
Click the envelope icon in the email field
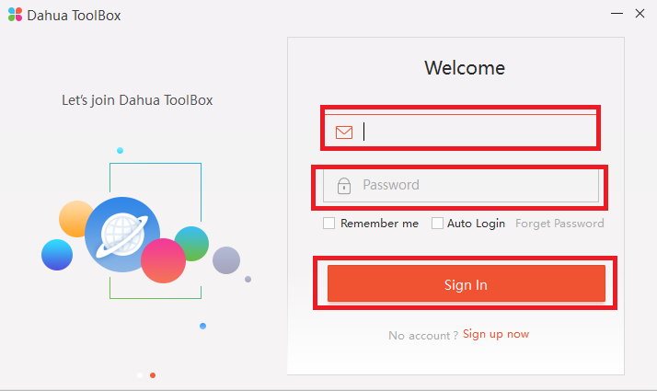click(344, 132)
